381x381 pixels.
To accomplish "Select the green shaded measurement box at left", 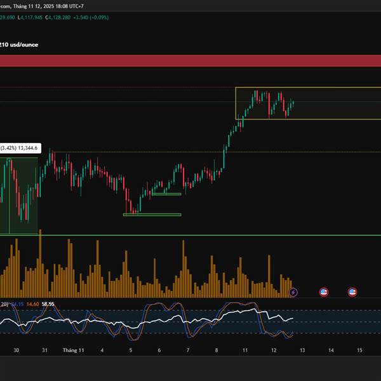I will pos(19,196).
